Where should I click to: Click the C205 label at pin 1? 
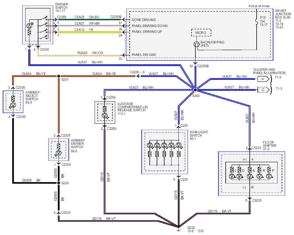(184, 126)
